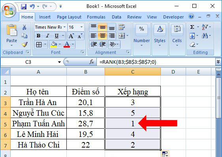Open the Office Button menu
Viewport: 222px width, 157px height.
9,11
